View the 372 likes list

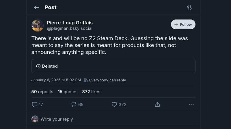[91, 92]
